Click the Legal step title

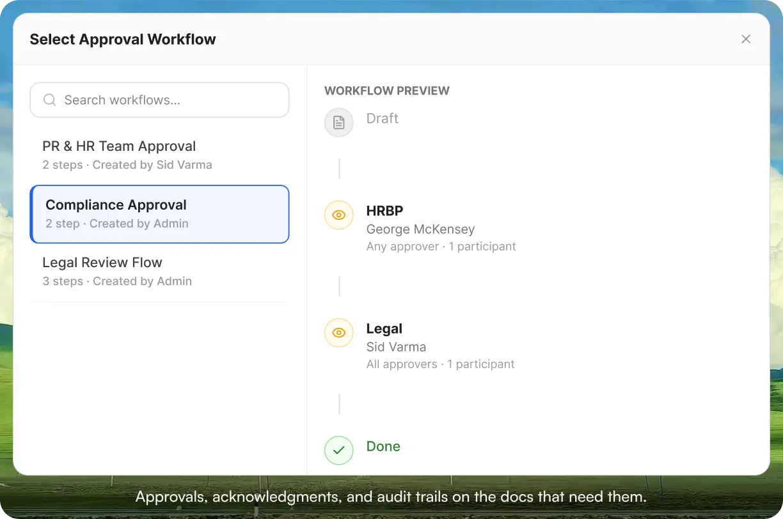(384, 329)
